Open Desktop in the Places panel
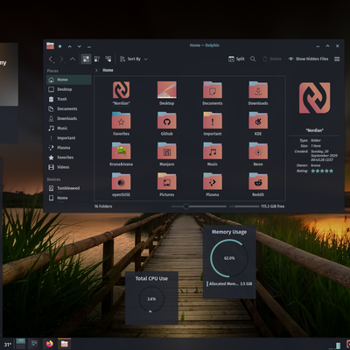Viewport: 350px width, 350px height. (x=69, y=89)
